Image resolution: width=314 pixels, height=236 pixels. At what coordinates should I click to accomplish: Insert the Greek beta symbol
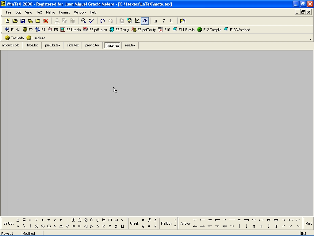pyautogui.click(x=149, y=220)
